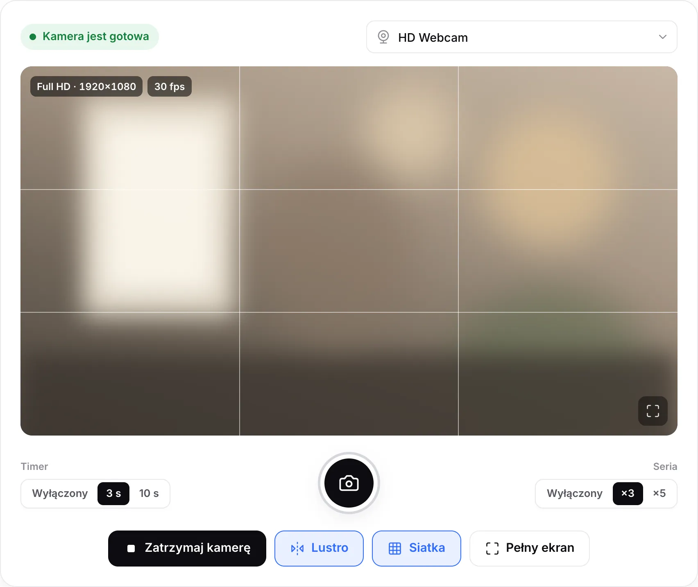The width and height of the screenshot is (698, 587).
Task: Select the 10 s timer option
Action: click(149, 493)
